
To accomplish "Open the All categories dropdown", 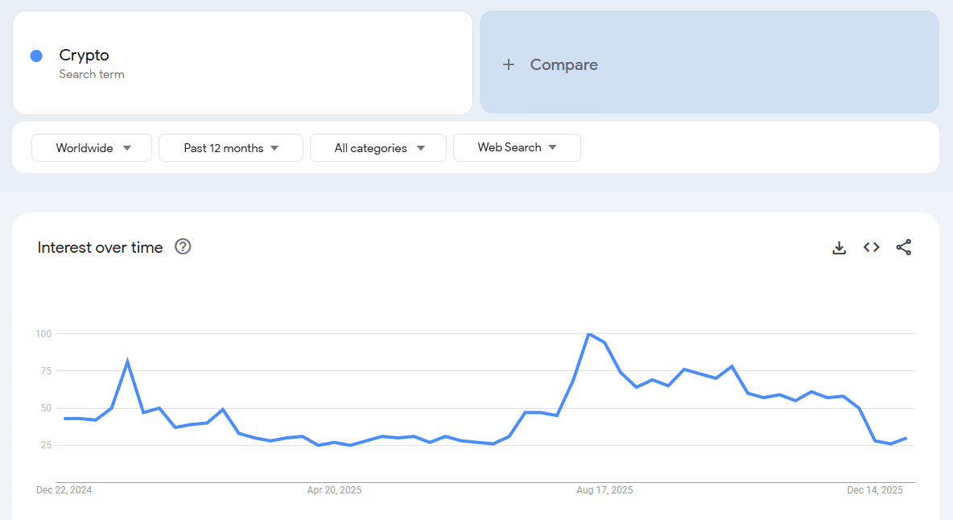I will coord(377,147).
